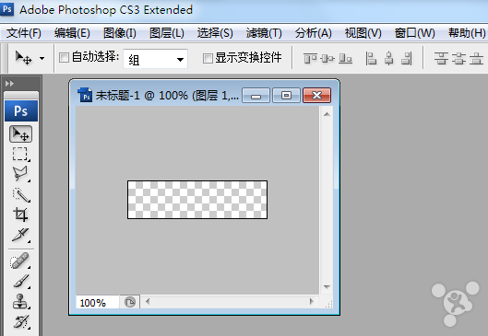Click the document status preview icon

click(130, 302)
